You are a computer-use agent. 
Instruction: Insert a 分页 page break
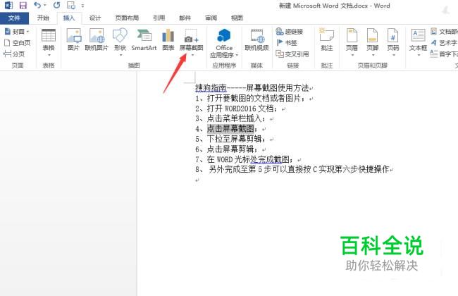click(x=14, y=54)
